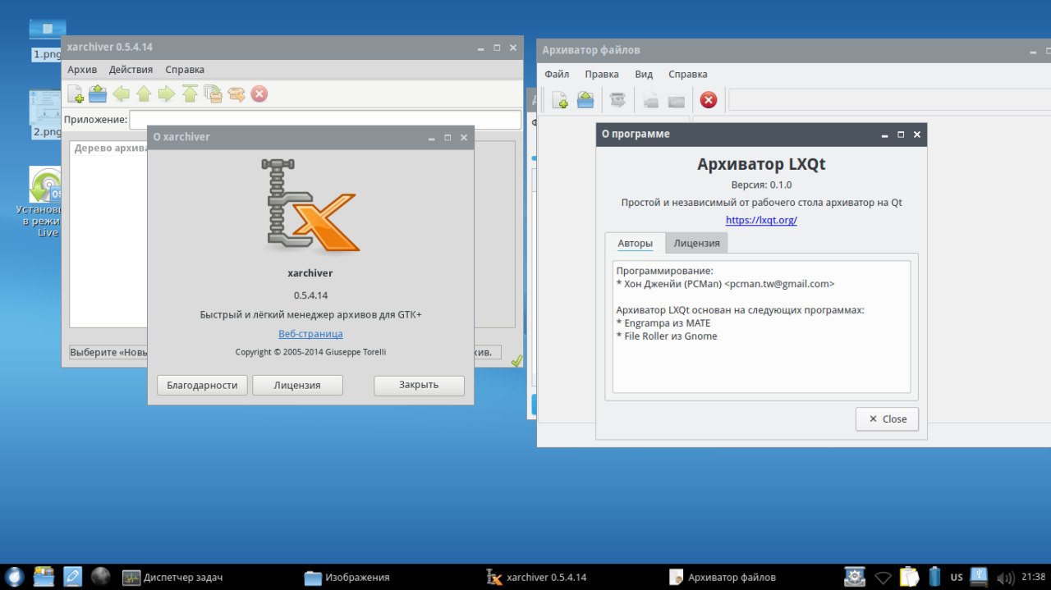Viewport: 1051px width, 590px height.
Task: Click the green checkmark status icon in xarchiver
Action: pyautogui.click(x=516, y=359)
